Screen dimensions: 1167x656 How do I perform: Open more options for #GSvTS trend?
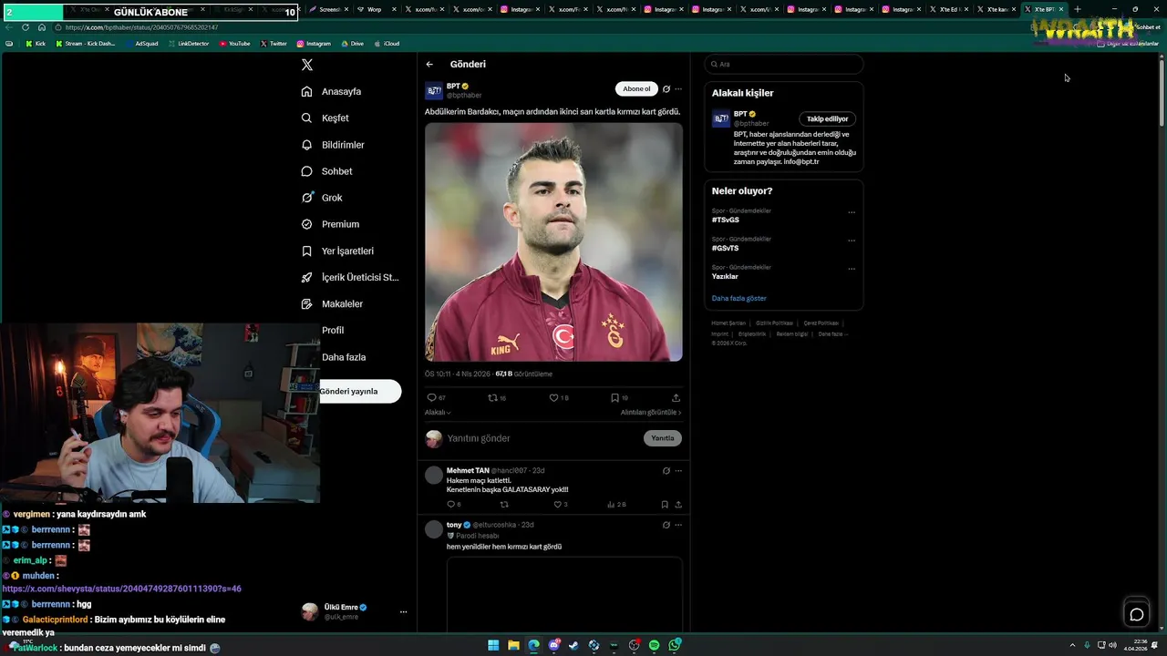click(852, 241)
